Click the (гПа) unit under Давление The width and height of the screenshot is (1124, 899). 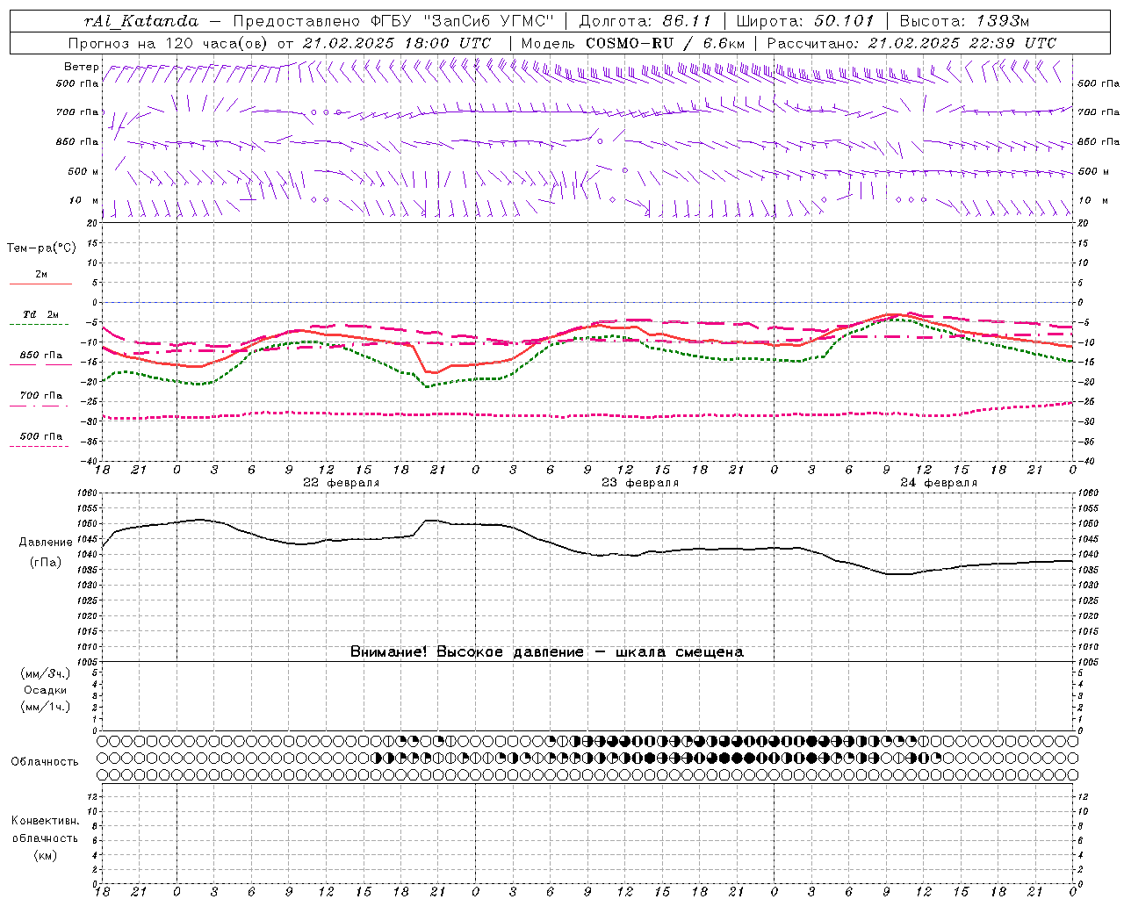(x=46, y=563)
